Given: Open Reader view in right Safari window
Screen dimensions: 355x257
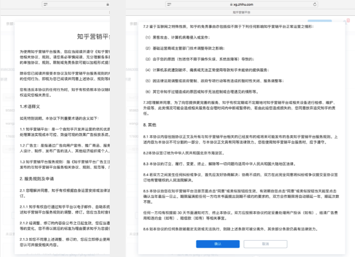Looking at the screenshot, I should coord(169,4).
